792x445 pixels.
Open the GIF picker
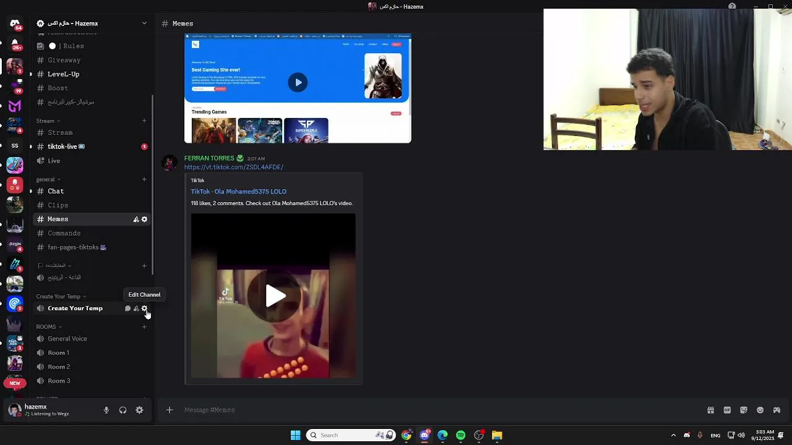pos(727,410)
